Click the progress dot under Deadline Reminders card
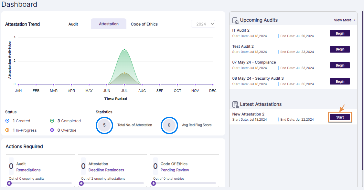The height and width of the screenshot is (190, 364). pos(81,183)
